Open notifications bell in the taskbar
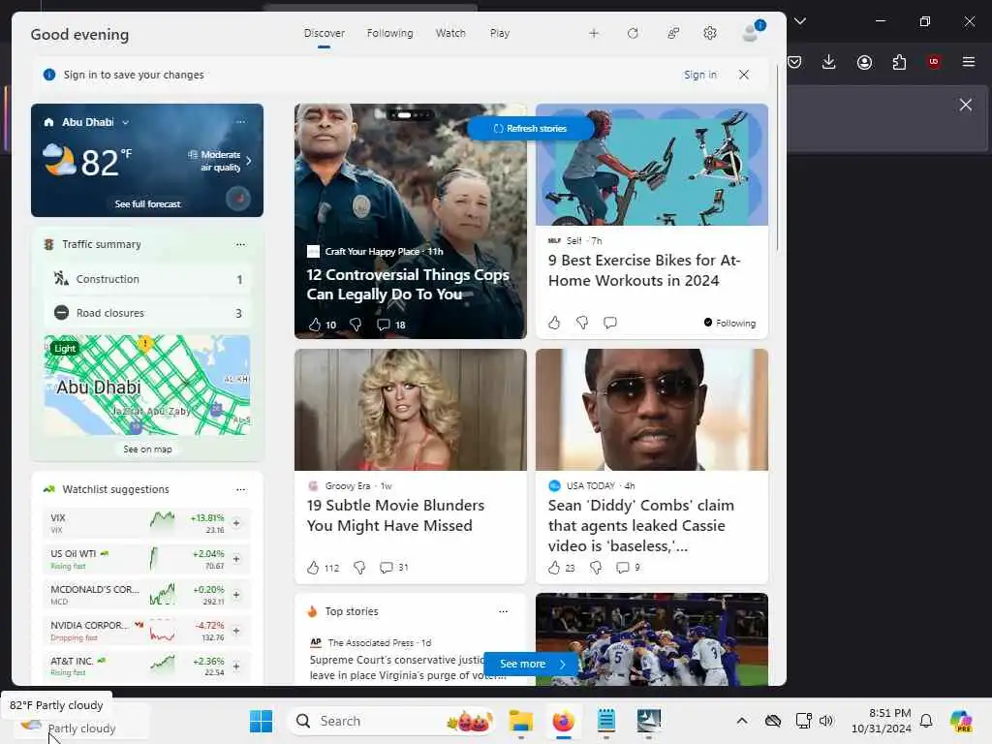 pos(926,721)
